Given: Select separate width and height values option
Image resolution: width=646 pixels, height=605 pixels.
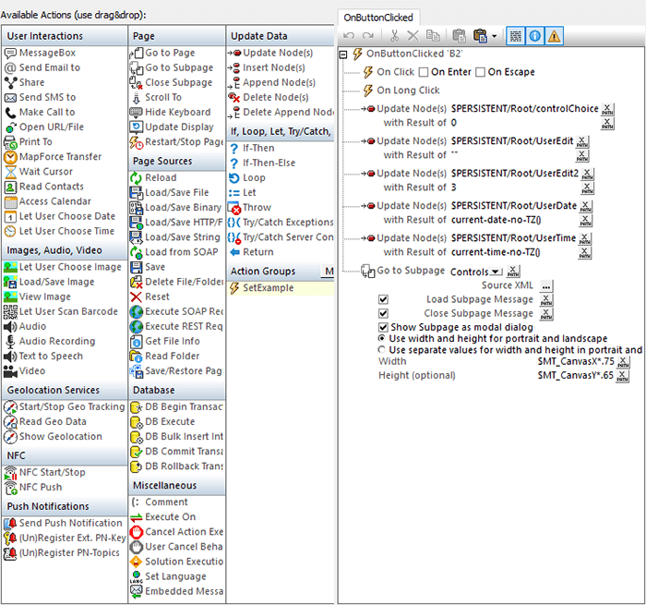Looking at the screenshot, I should [383, 350].
